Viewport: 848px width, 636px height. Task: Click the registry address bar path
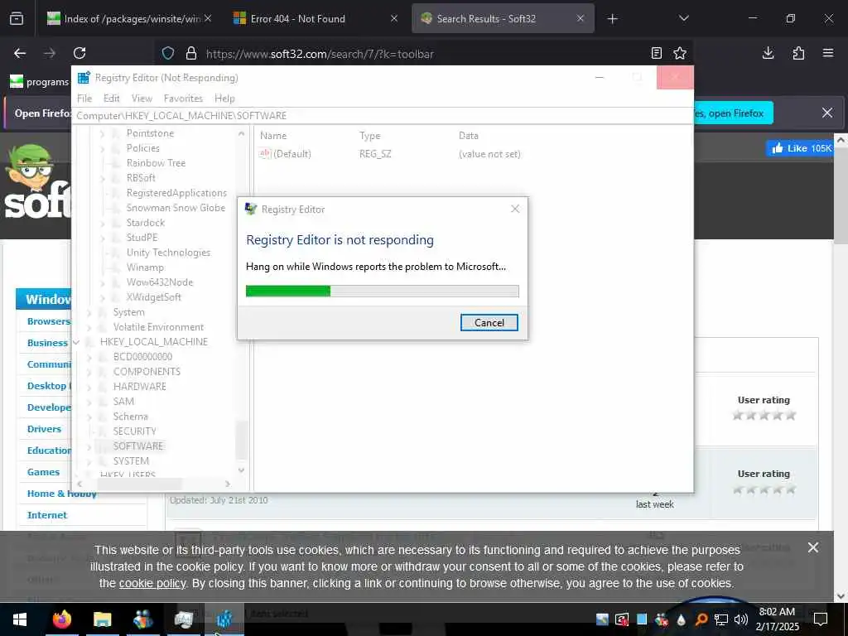pyautogui.click(x=181, y=116)
